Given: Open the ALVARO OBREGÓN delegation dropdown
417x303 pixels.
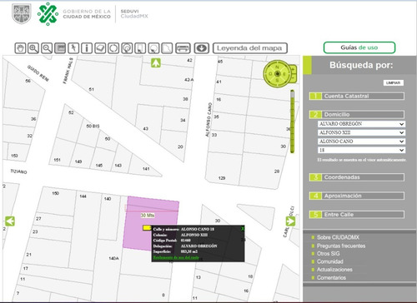Looking at the screenshot, I should click(361, 124).
